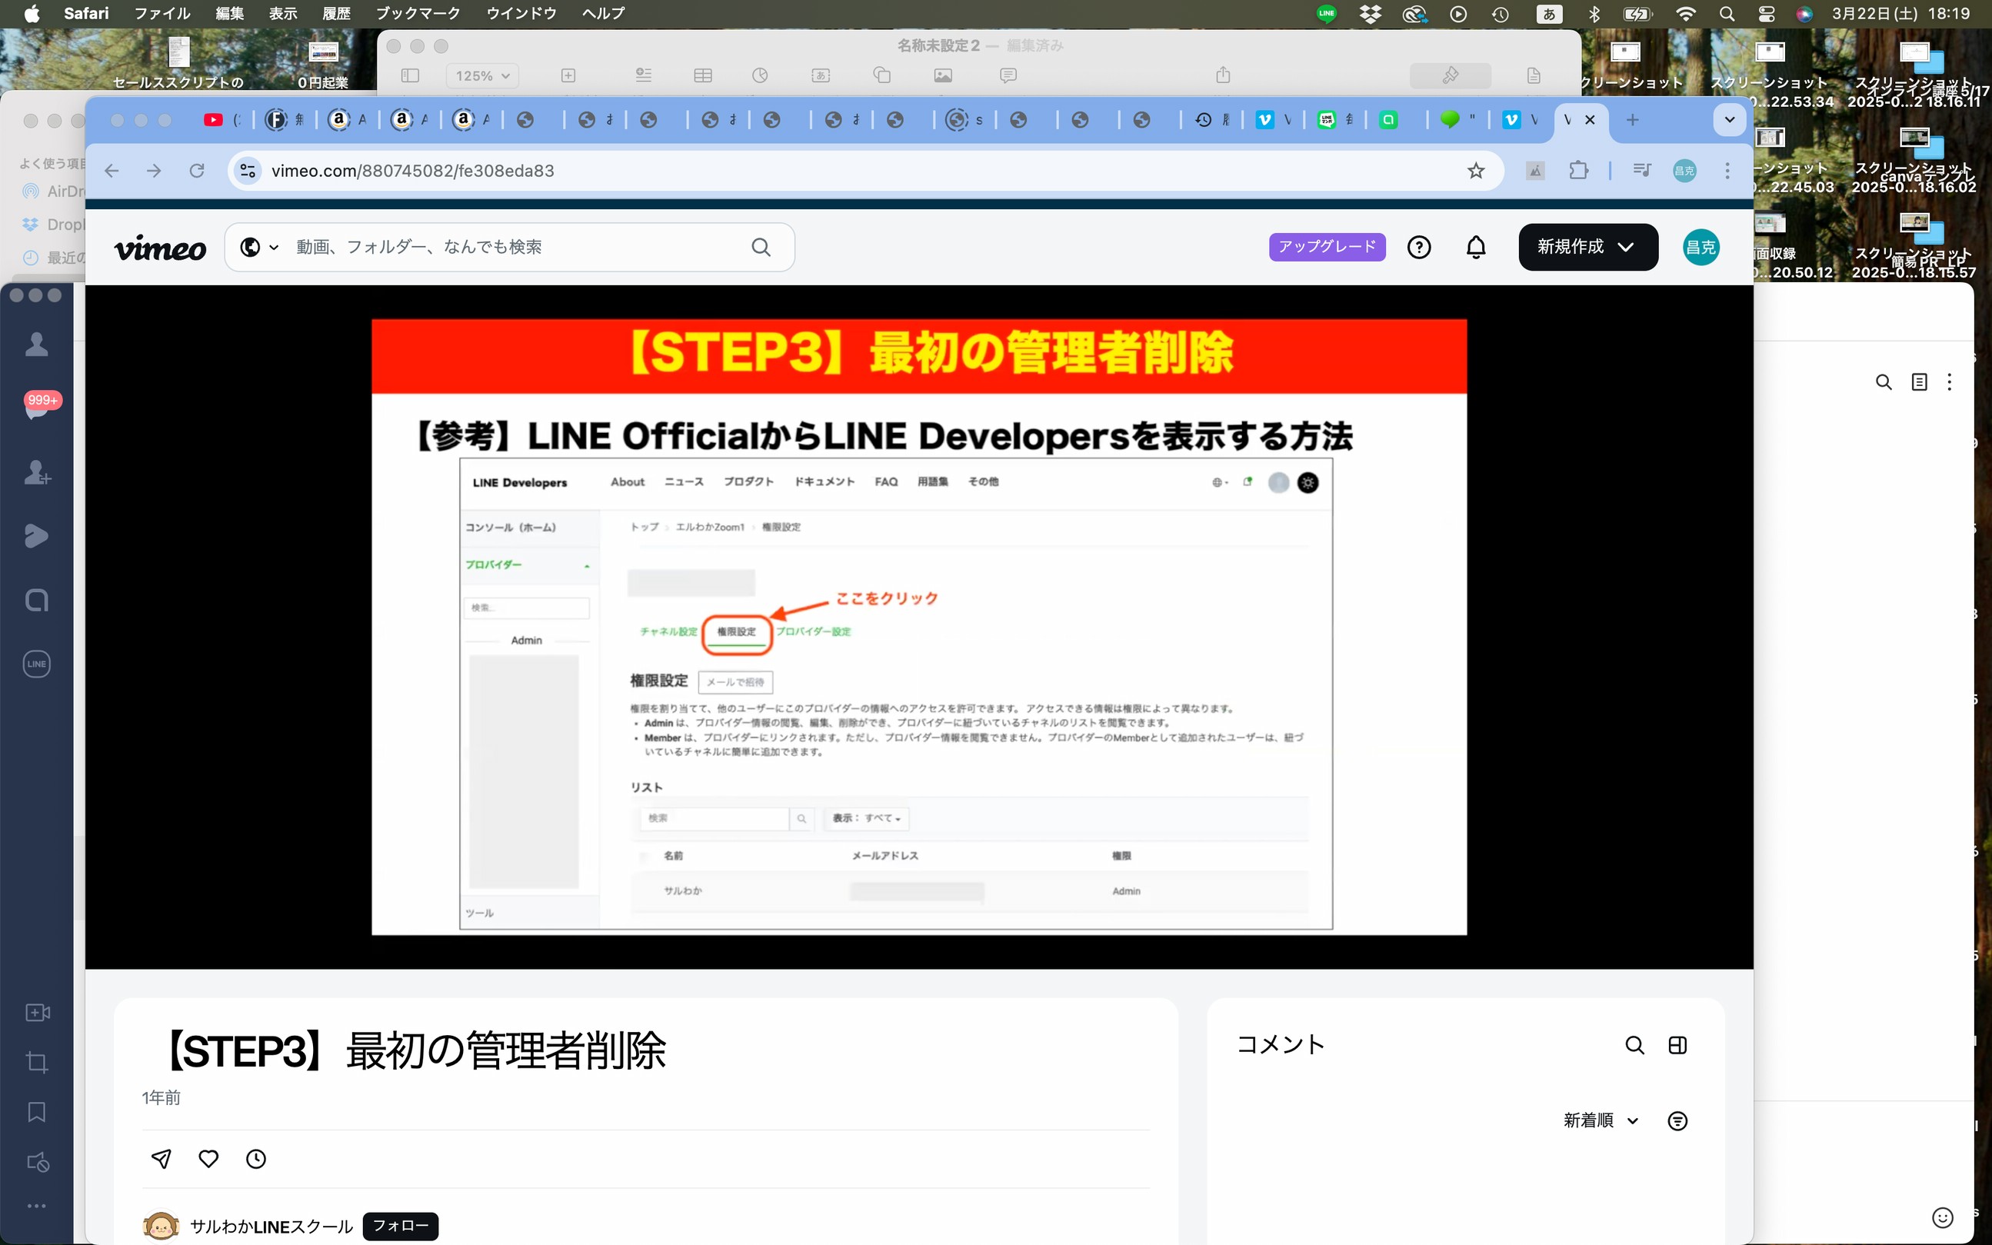Like the video with the heart icon
Screen dimensions: 1992x1245
tap(208, 1159)
